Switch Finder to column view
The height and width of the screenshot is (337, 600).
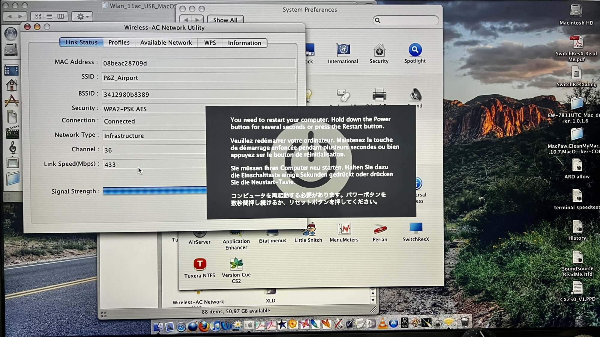[x=61, y=16]
